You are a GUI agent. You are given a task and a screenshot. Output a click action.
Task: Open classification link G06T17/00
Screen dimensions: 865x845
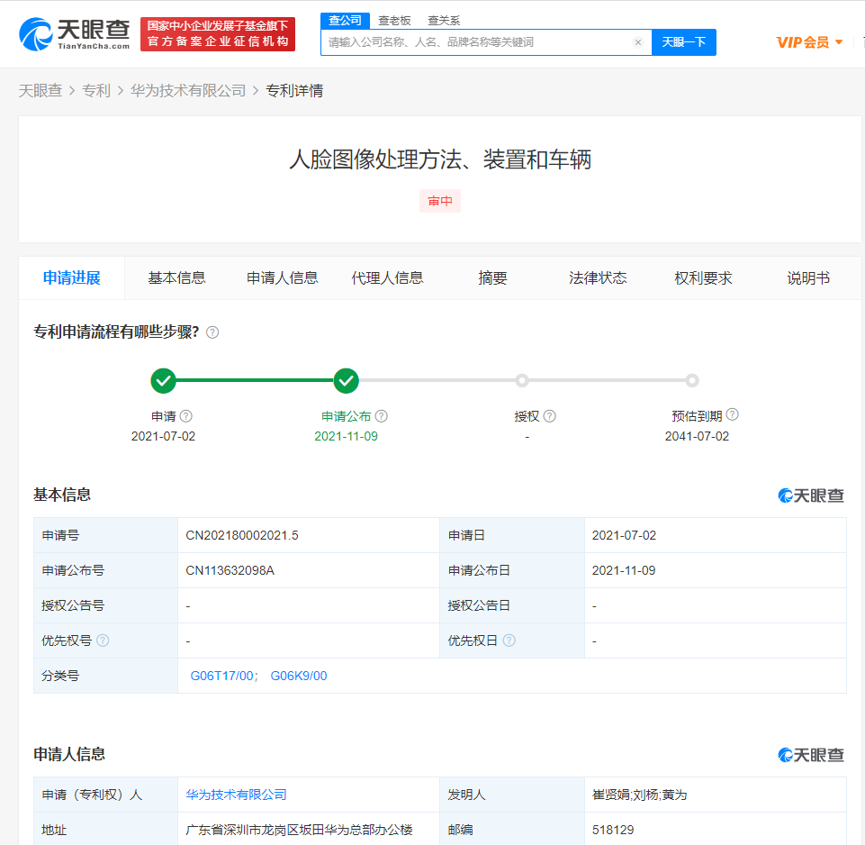tap(221, 676)
